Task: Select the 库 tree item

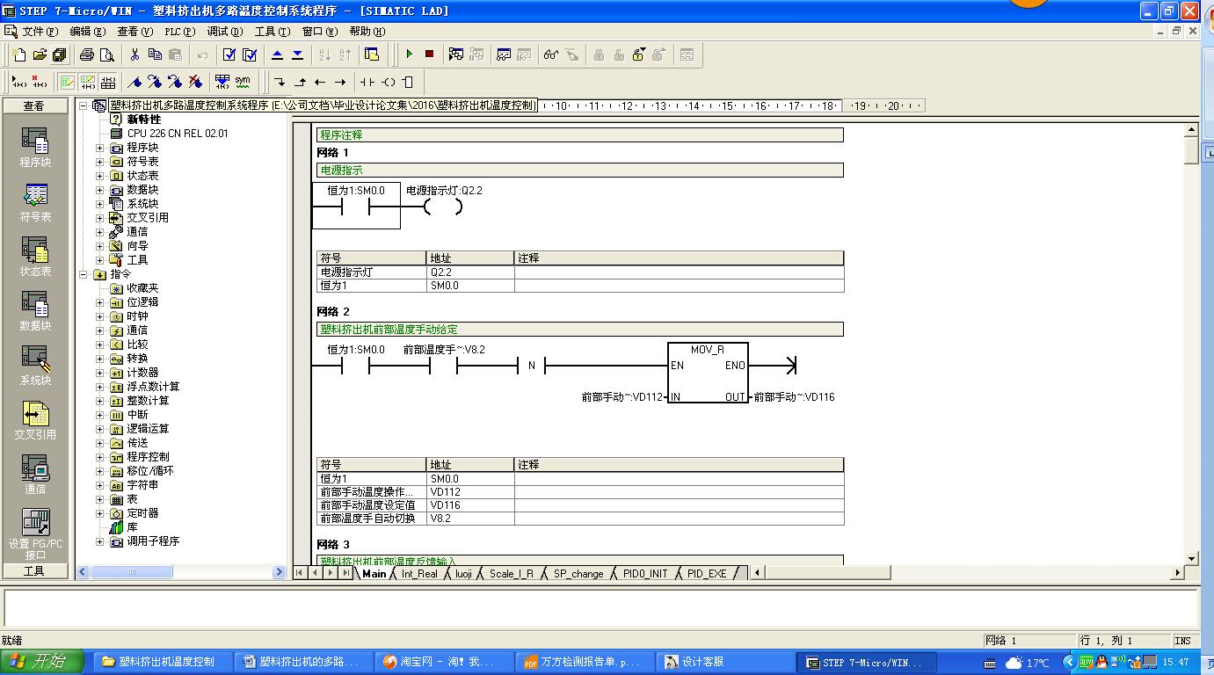Action: click(x=133, y=527)
